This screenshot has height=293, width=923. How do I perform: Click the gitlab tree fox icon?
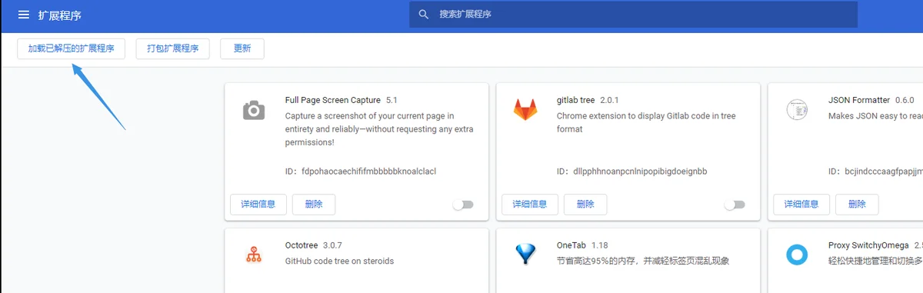coord(525,110)
